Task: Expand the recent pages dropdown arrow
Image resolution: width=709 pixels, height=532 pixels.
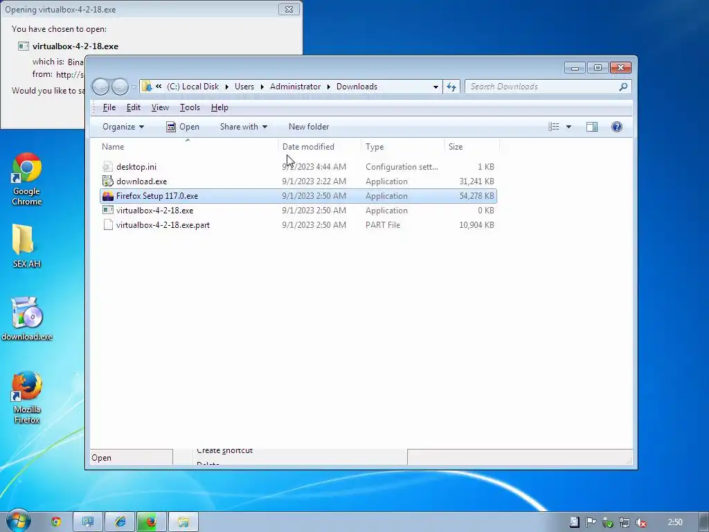Action: [134, 87]
